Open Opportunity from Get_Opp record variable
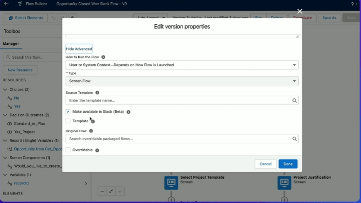361x203 pixels. tap(38, 149)
